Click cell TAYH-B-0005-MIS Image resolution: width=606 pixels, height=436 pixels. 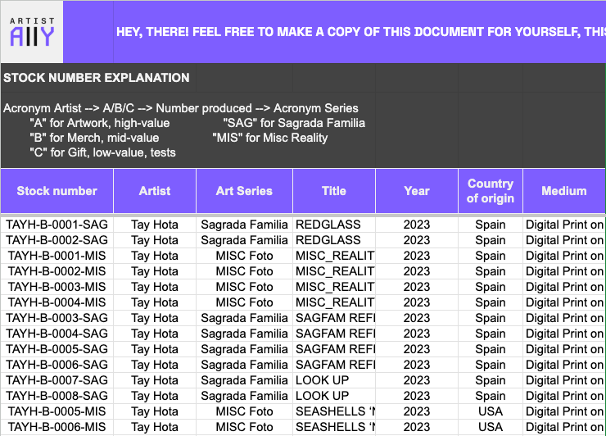click(x=57, y=411)
